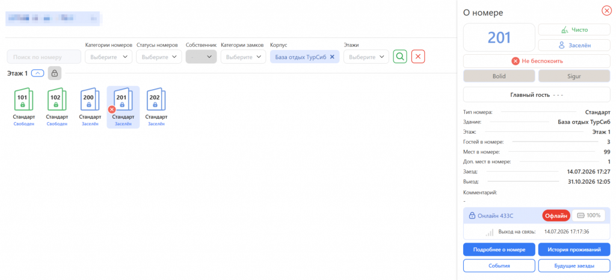Open room 101 door icon

24,100
